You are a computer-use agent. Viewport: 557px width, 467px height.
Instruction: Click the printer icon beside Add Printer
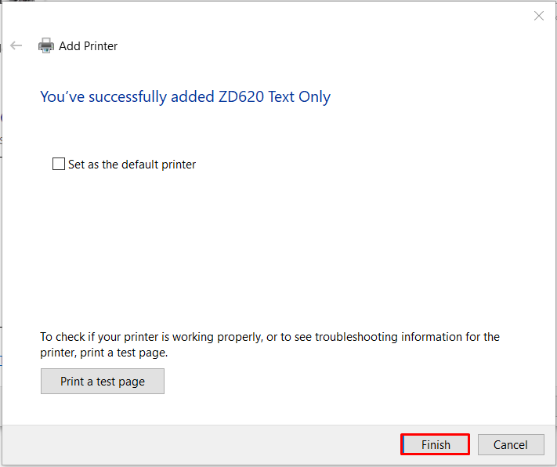(x=46, y=45)
